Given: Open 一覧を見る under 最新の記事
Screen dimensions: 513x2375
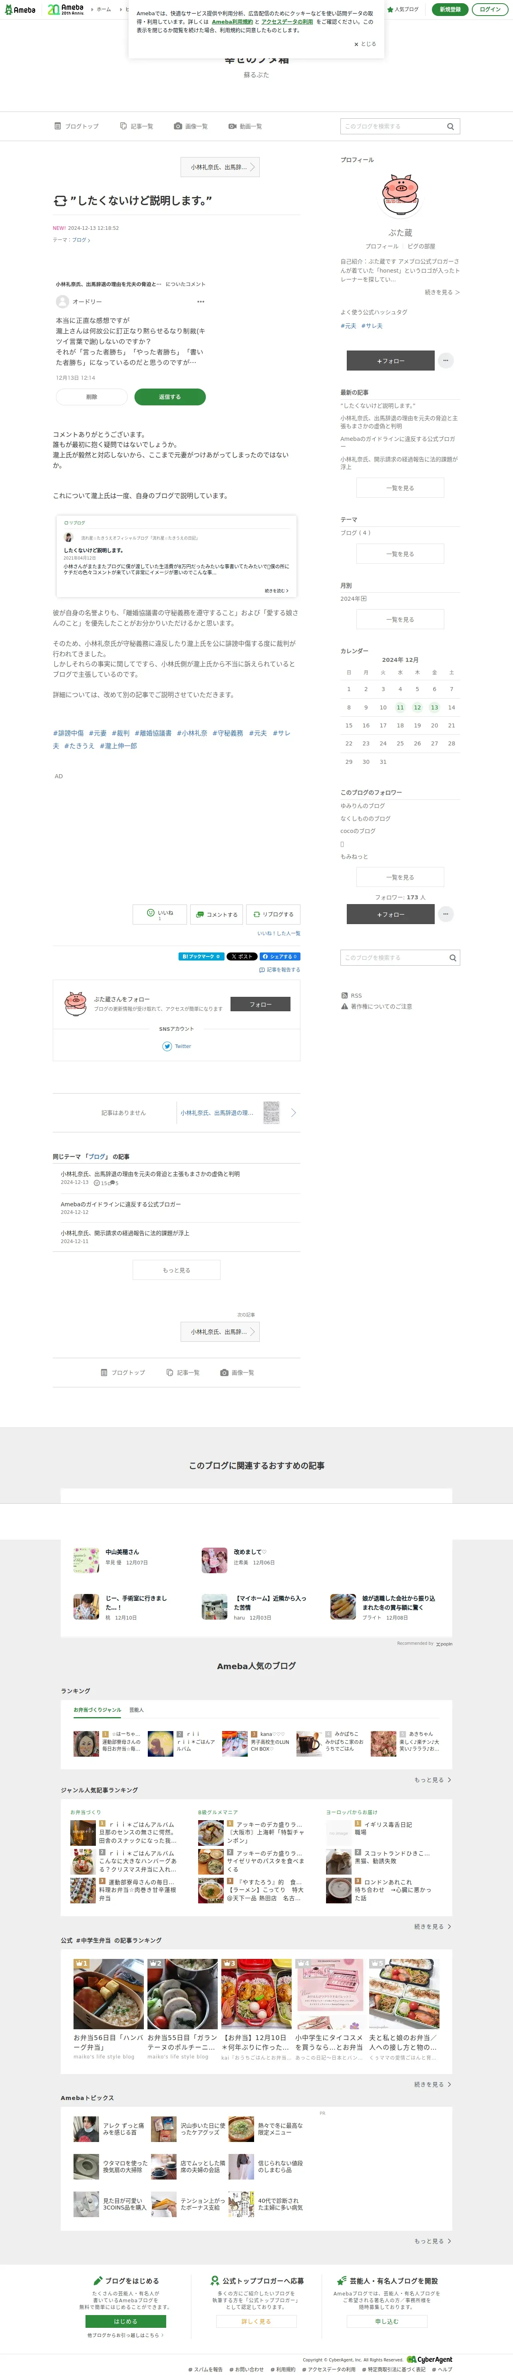Looking at the screenshot, I should click(x=400, y=488).
